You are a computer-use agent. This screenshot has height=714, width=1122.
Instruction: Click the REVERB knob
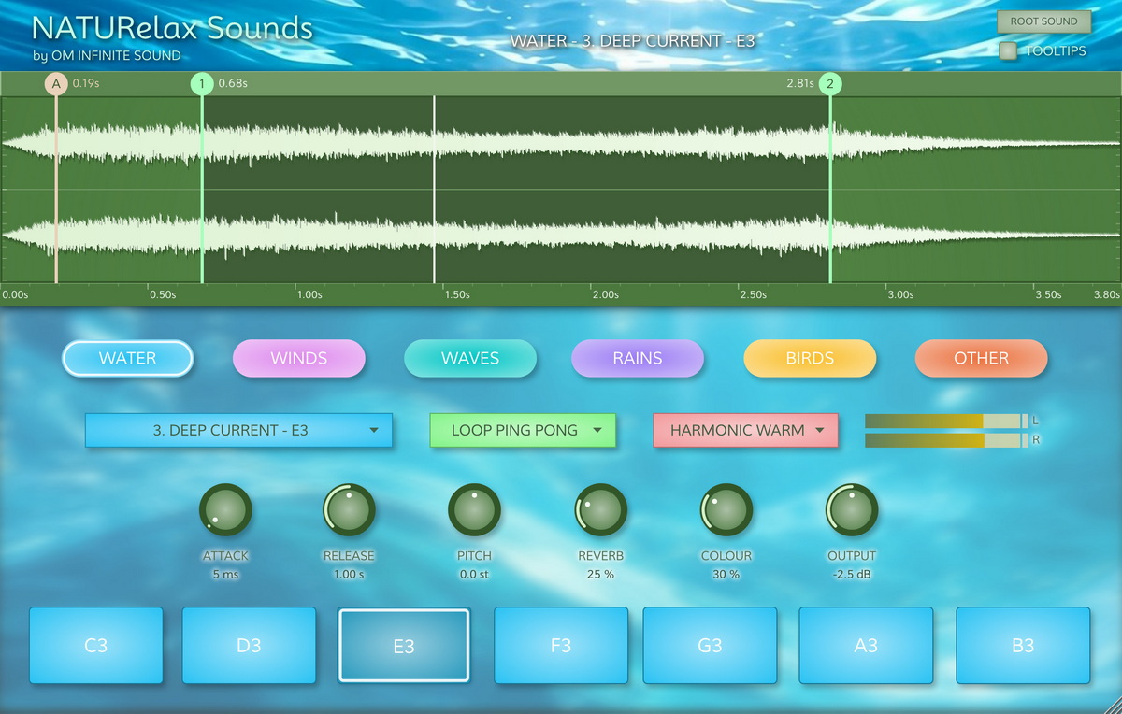[x=600, y=510]
